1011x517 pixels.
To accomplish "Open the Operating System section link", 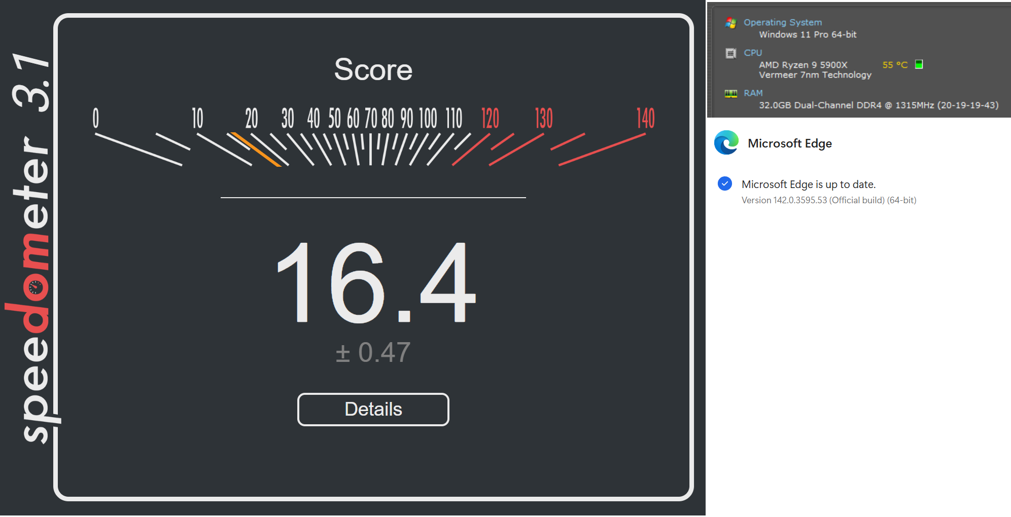I will point(783,22).
